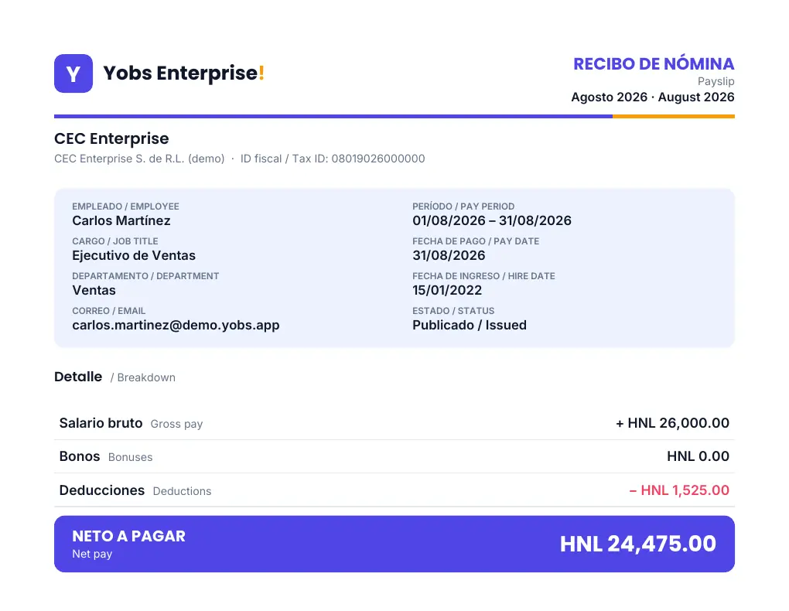This screenshot has height=611, width=789.
Task: Click the Tax ID 08019026000000 text
Action: point(333,159)
